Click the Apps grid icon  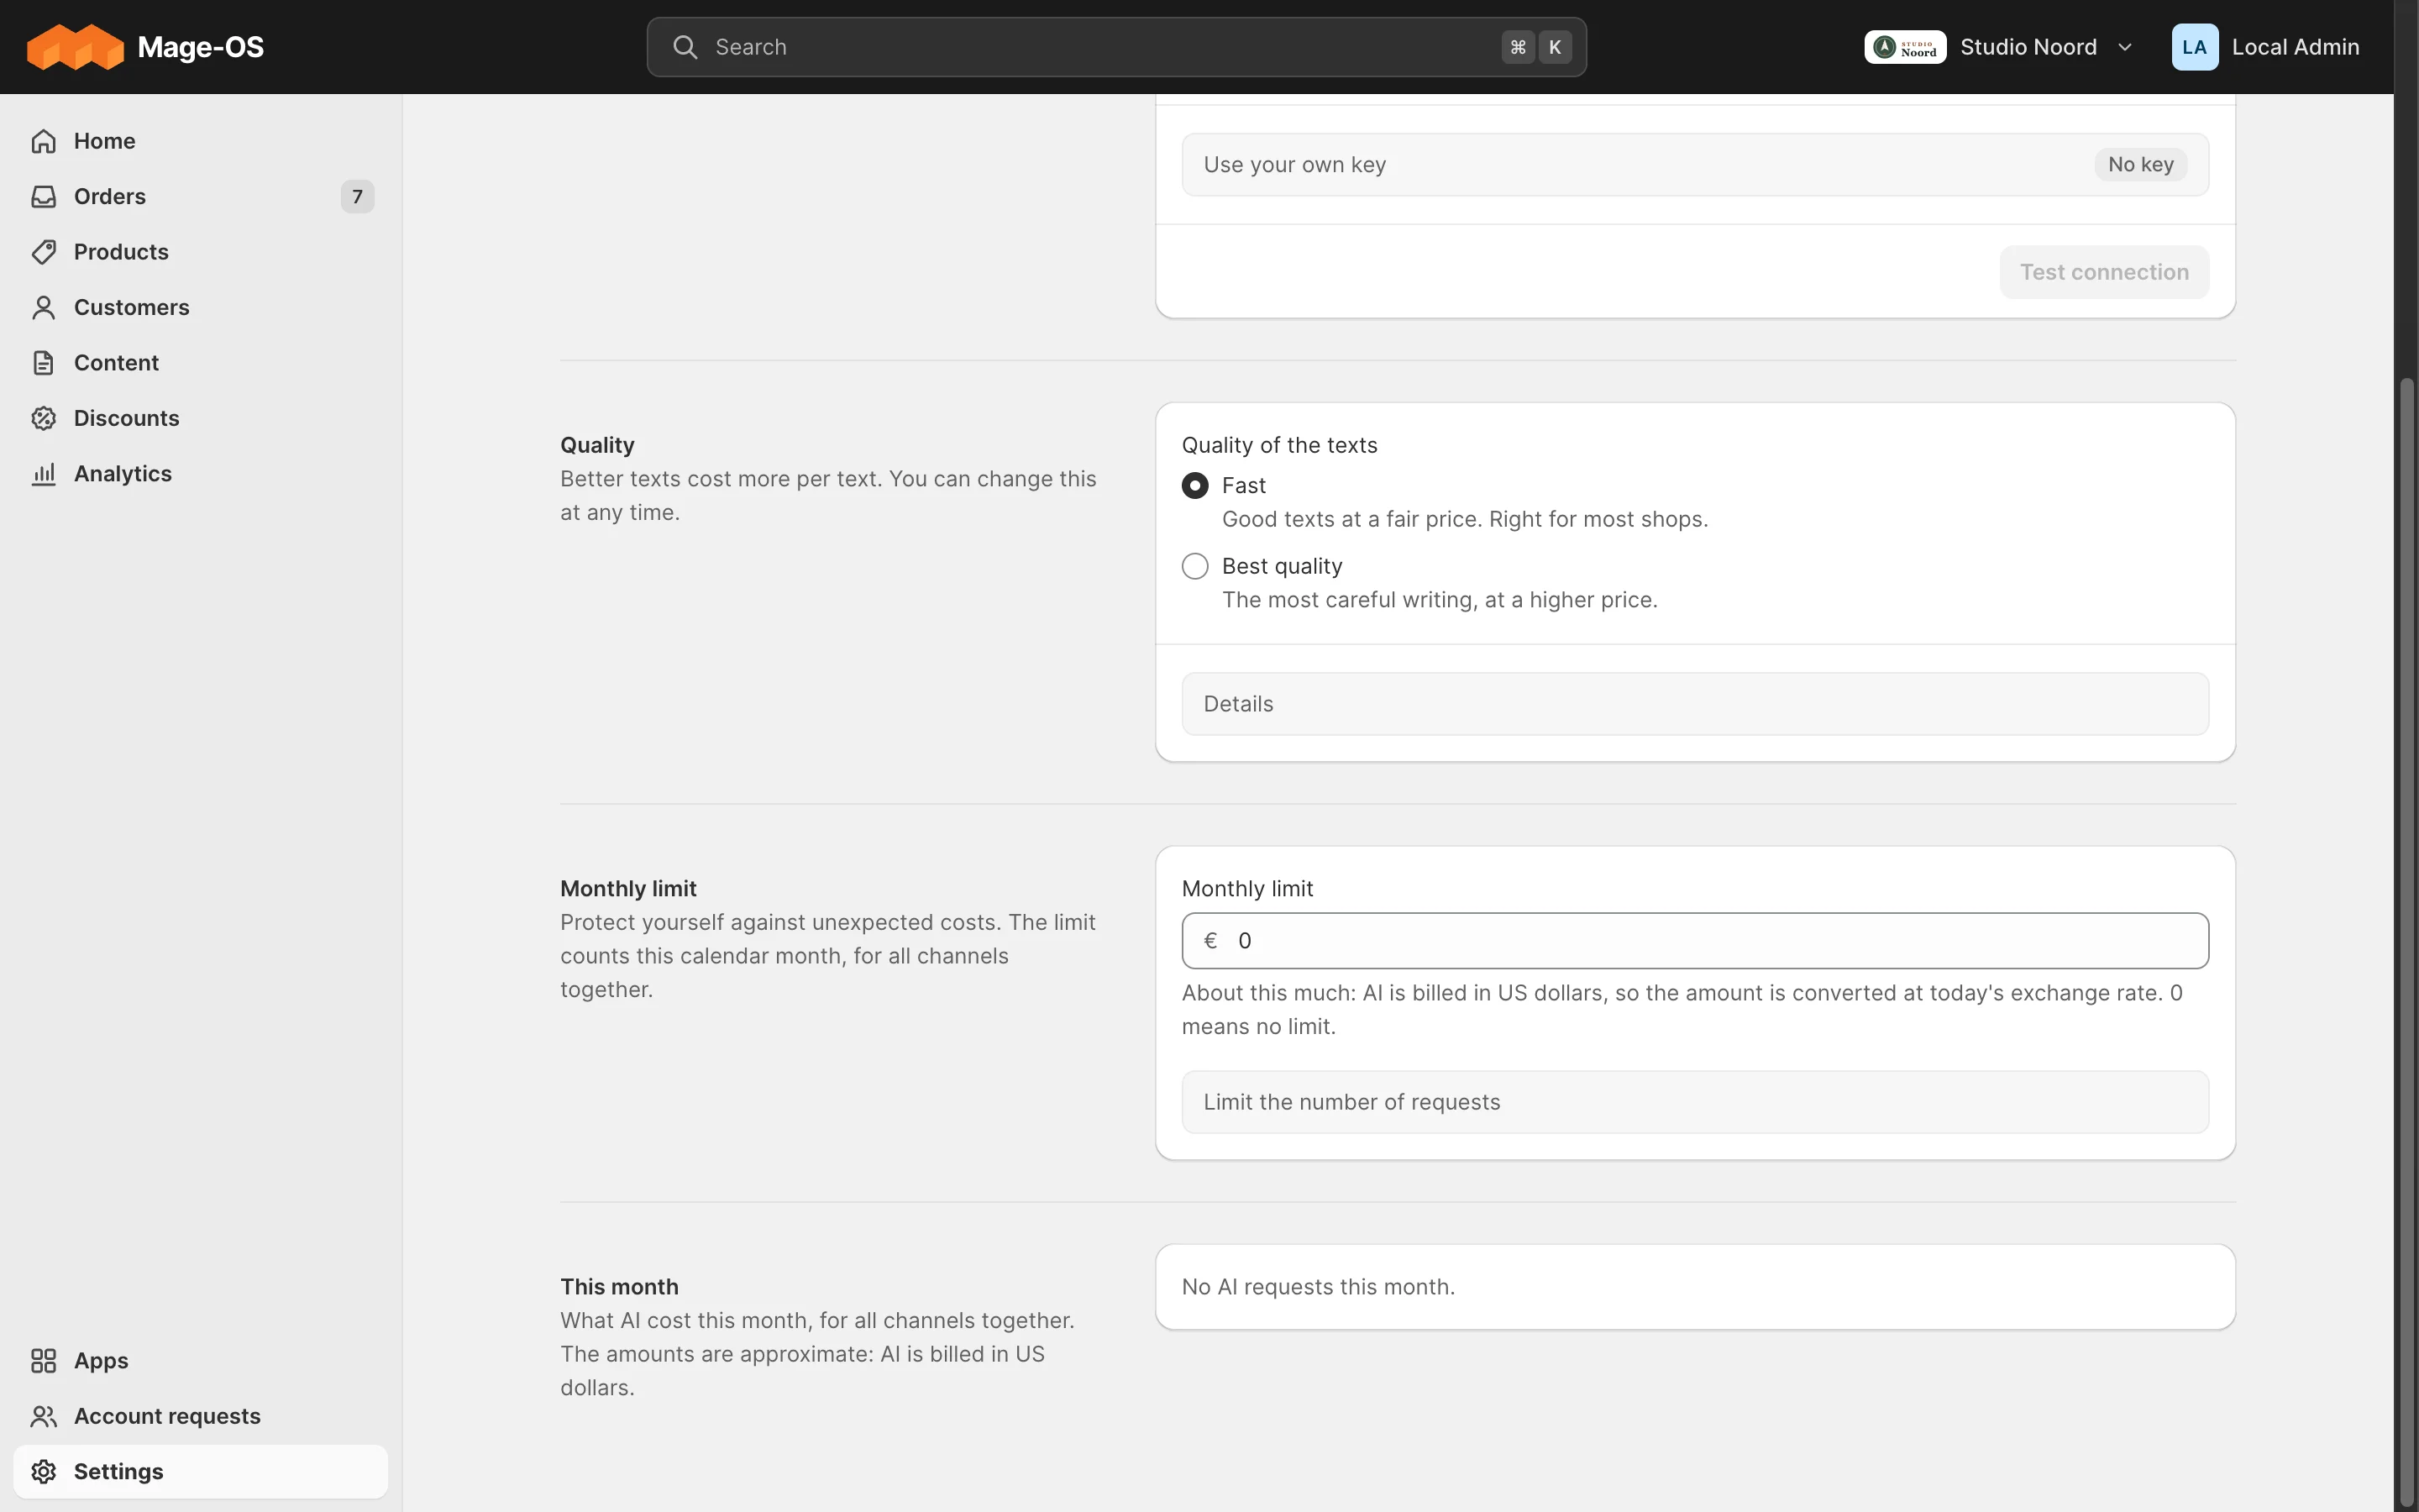tap(43, 1360)
